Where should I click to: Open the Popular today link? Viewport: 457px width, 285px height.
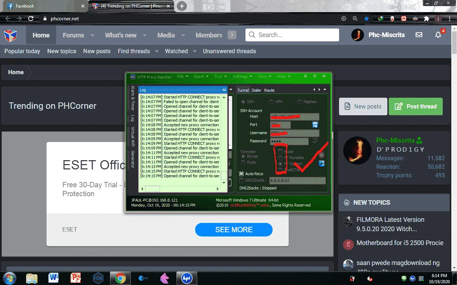pos(22,51)
